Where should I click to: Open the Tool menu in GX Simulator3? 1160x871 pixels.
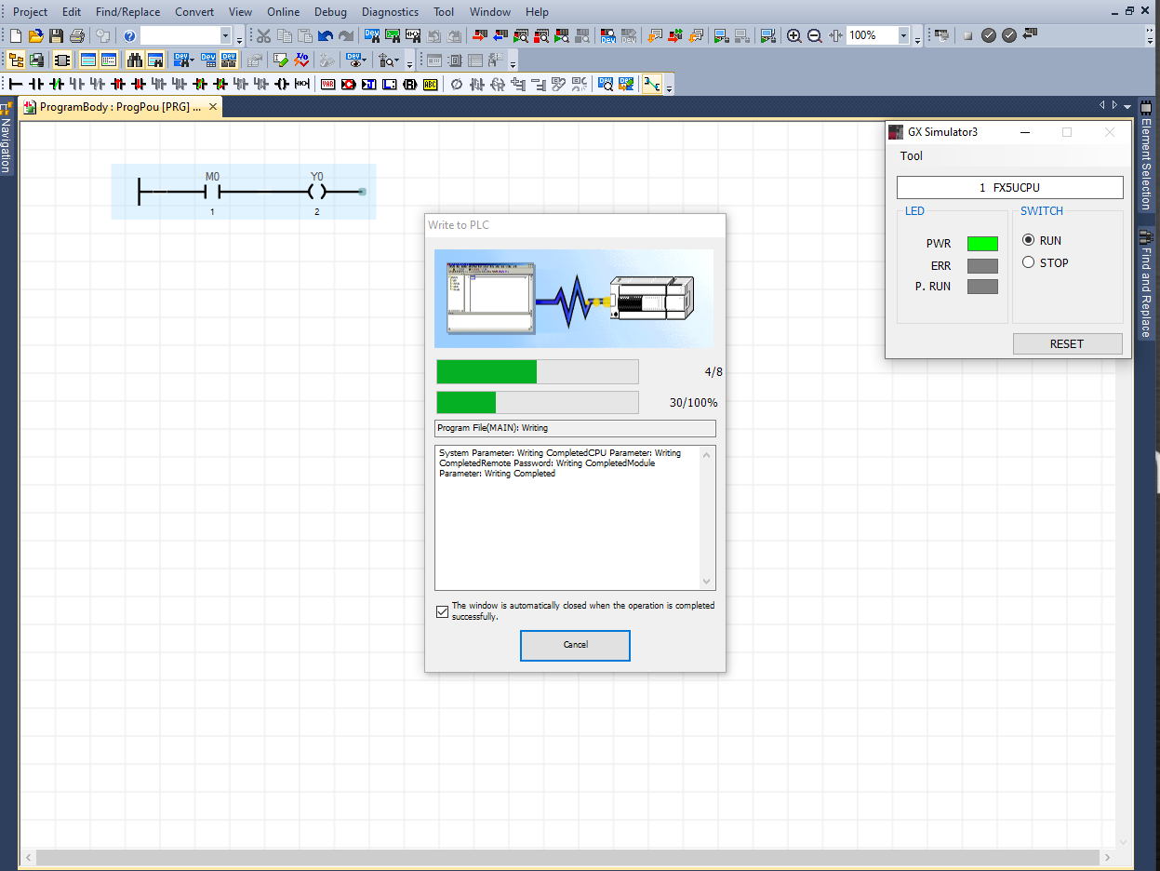click(911, 155)
